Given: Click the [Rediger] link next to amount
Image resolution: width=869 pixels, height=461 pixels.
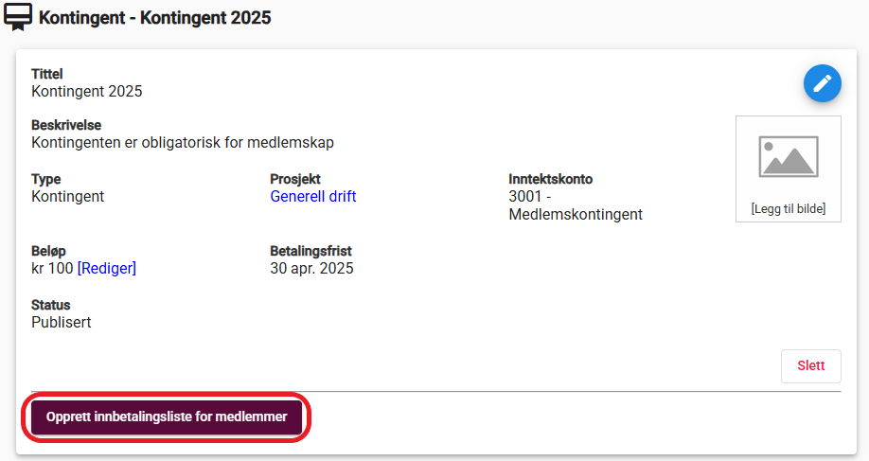Looking at the screenshot, I should coord(107,268).
